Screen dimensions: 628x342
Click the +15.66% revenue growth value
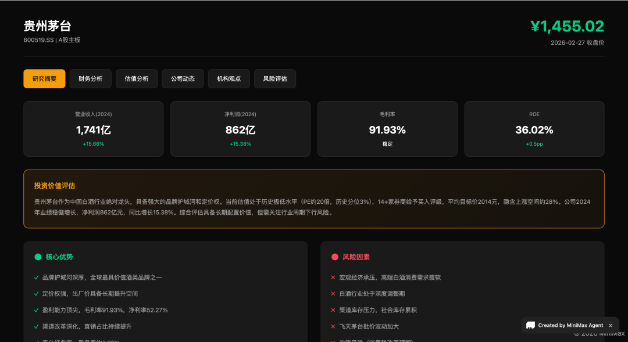[x=93, y=144]
